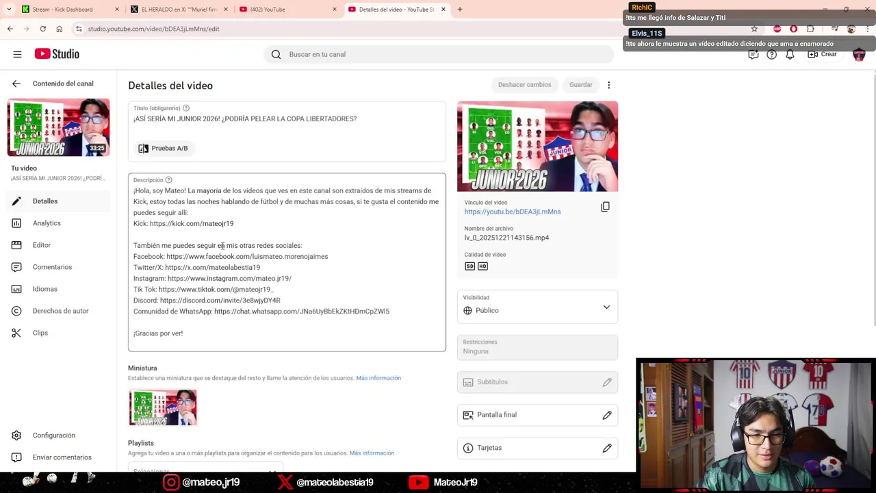Switch to the EL HERALDO en X tab
Viewport: 876px width, 493px height.
pos(178,9)
